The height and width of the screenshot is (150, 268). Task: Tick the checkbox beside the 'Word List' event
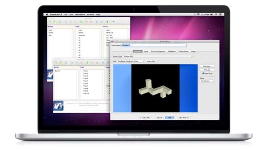coord(105,33)
